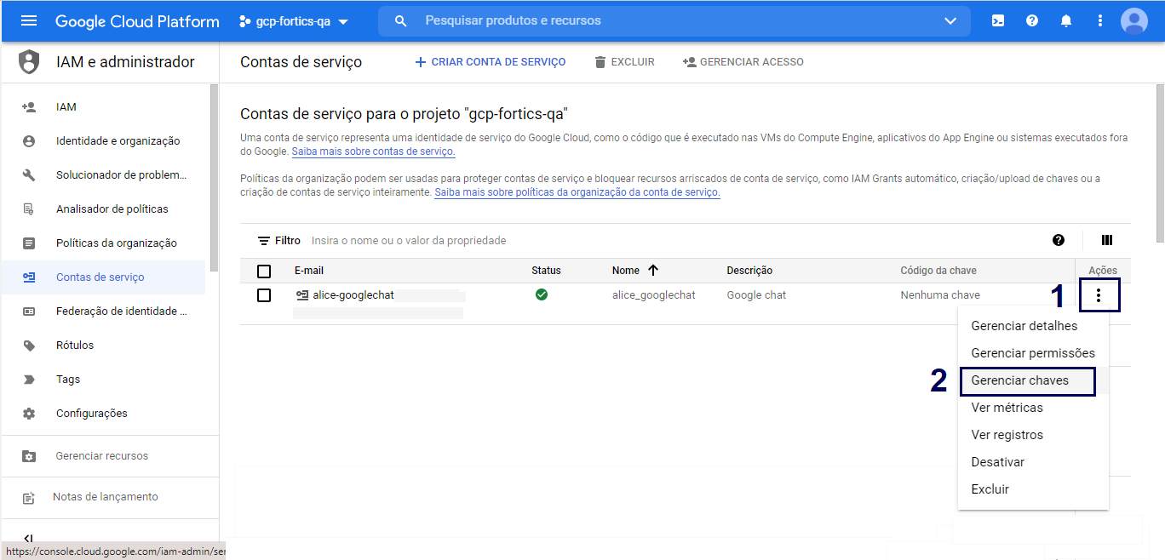The height and width of the screenshot is (560, 1165).
Task: Click the search magnifier icon
Action: pyautogui.click(x=401, y=21)
